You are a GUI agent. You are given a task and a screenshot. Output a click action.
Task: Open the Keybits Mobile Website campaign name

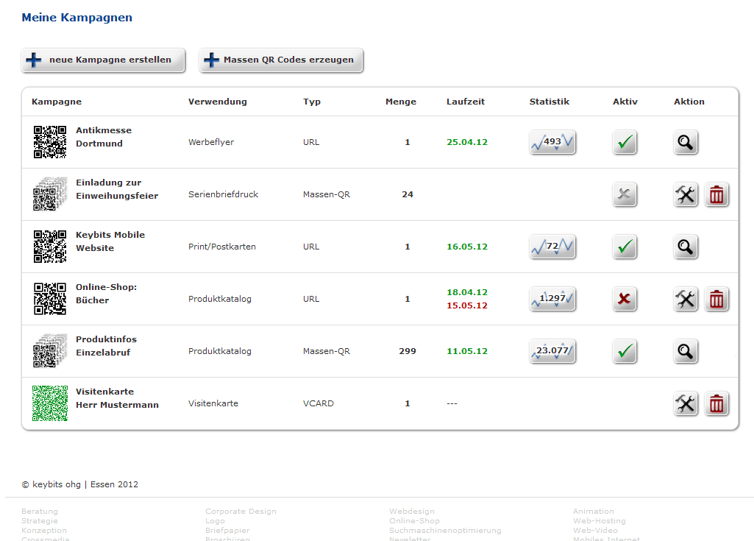click(x=110, y=241)
